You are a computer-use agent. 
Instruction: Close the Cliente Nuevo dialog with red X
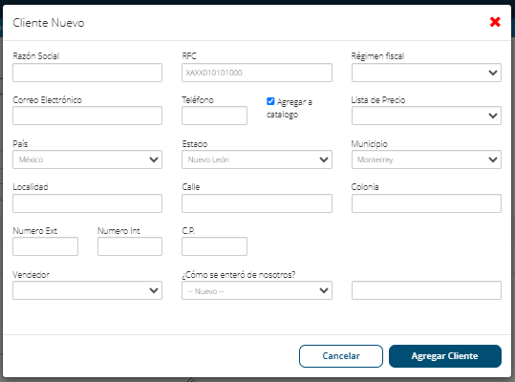tap(495, 22)
